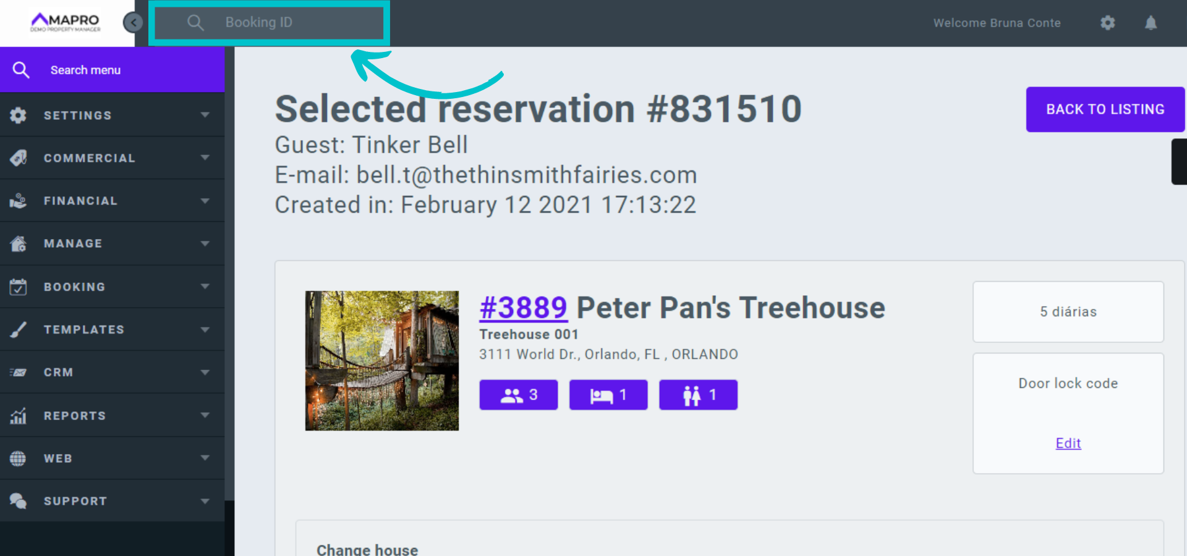Click the Booking ID search field
This screenshot has width=1187, height=556.
point(270,23)
